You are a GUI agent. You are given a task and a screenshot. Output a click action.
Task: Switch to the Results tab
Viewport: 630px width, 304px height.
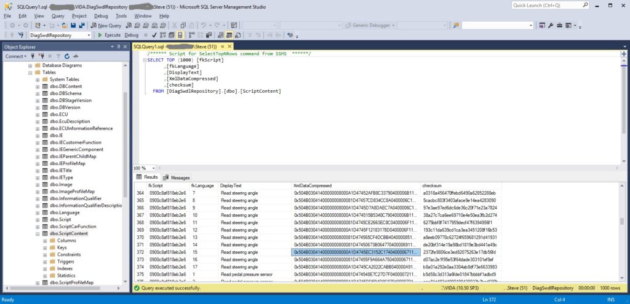point(148,177)
